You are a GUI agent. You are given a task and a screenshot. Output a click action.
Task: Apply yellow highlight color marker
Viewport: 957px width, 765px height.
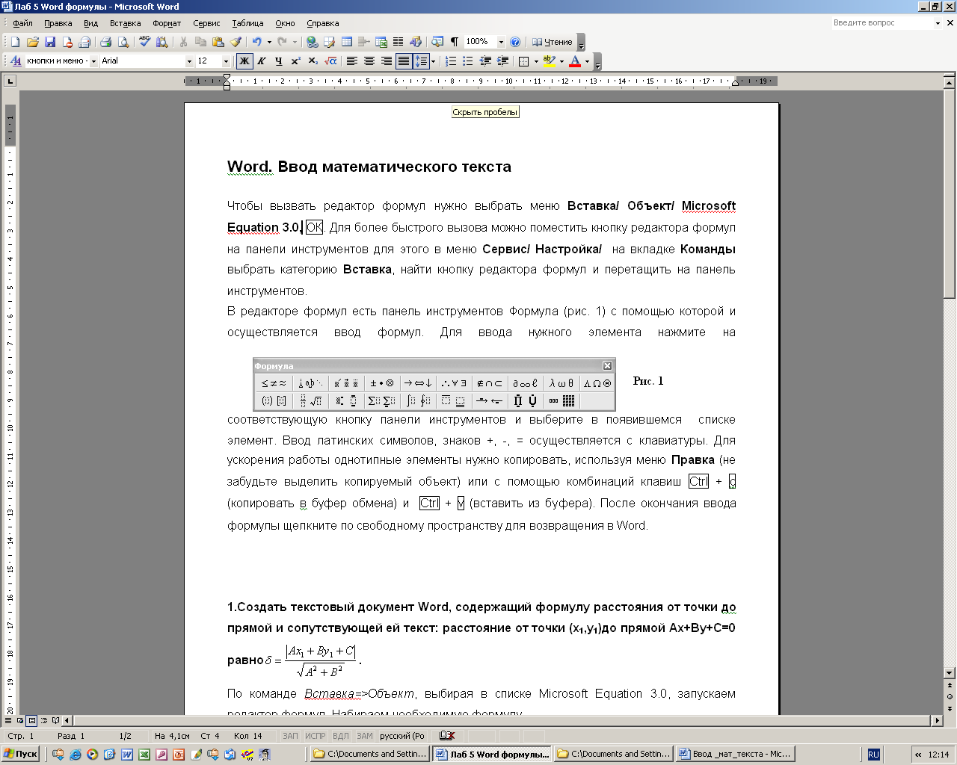pyautogui.click(x=550, y=61)
